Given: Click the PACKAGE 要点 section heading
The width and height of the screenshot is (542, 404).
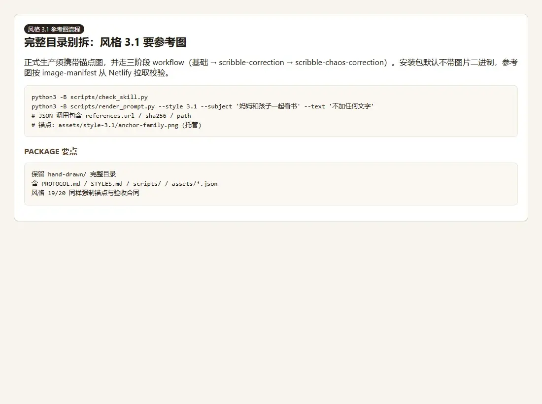Looking at the screenshot, I should (x=51, y=151).
